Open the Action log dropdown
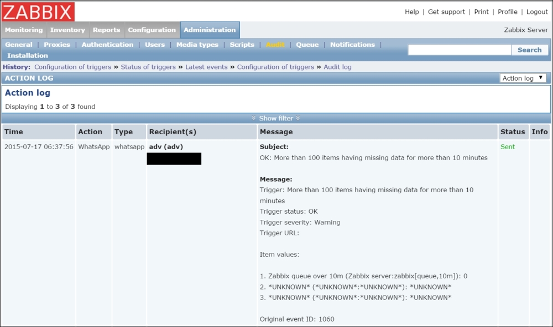The image size is (553, 327). click(523, 78)
